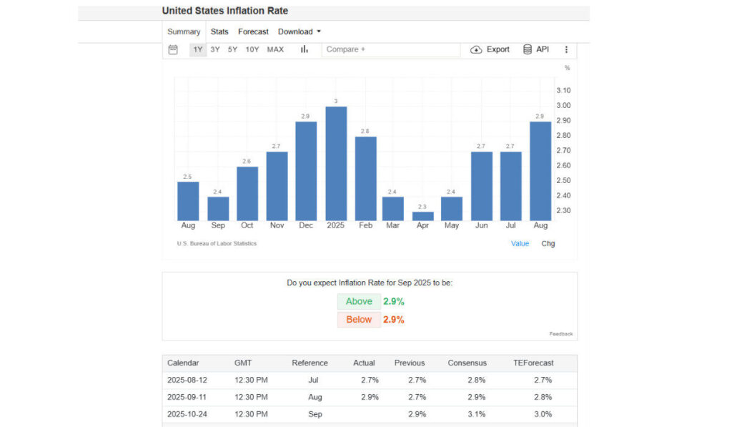Click the API database icon
Image resolution: width=732 pixels, height=427 pixels.
[x=528, y=49]
